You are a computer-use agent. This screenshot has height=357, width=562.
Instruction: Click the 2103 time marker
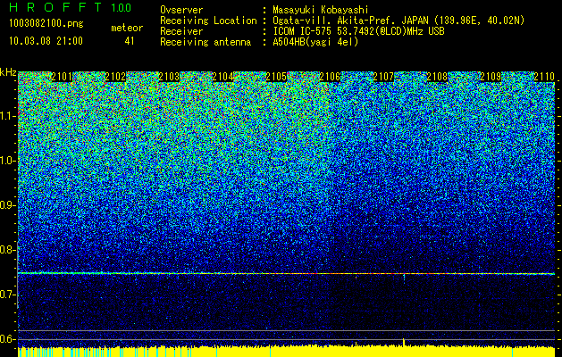pyautogui.click(x=169, y=77)
